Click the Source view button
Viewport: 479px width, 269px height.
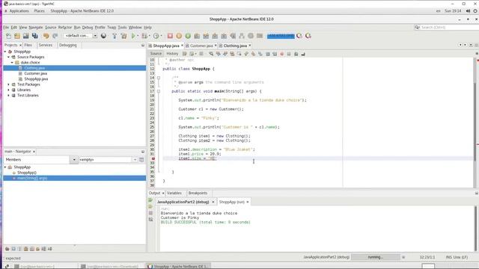[156, 54]
